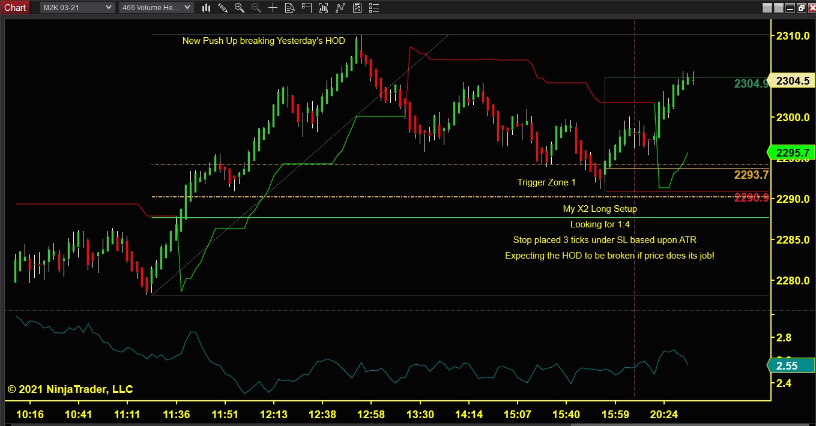Click the 10:16 time axis label
This screenshot has width=816, height=426.
pos(29,415)
